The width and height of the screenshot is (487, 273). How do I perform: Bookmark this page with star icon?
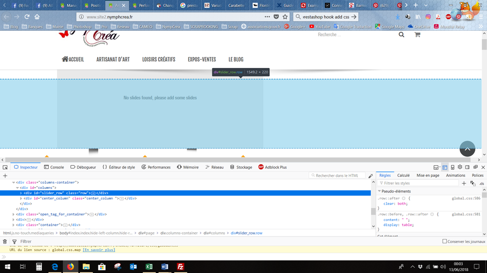[285, 17]
